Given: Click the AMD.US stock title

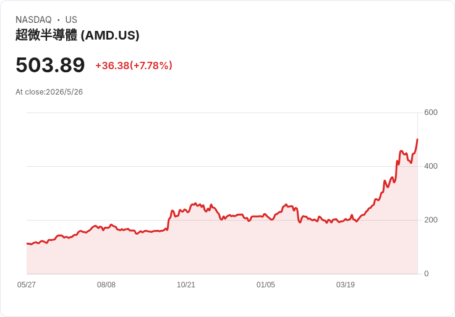Looking at the screenshot, I should coord(77,35).
